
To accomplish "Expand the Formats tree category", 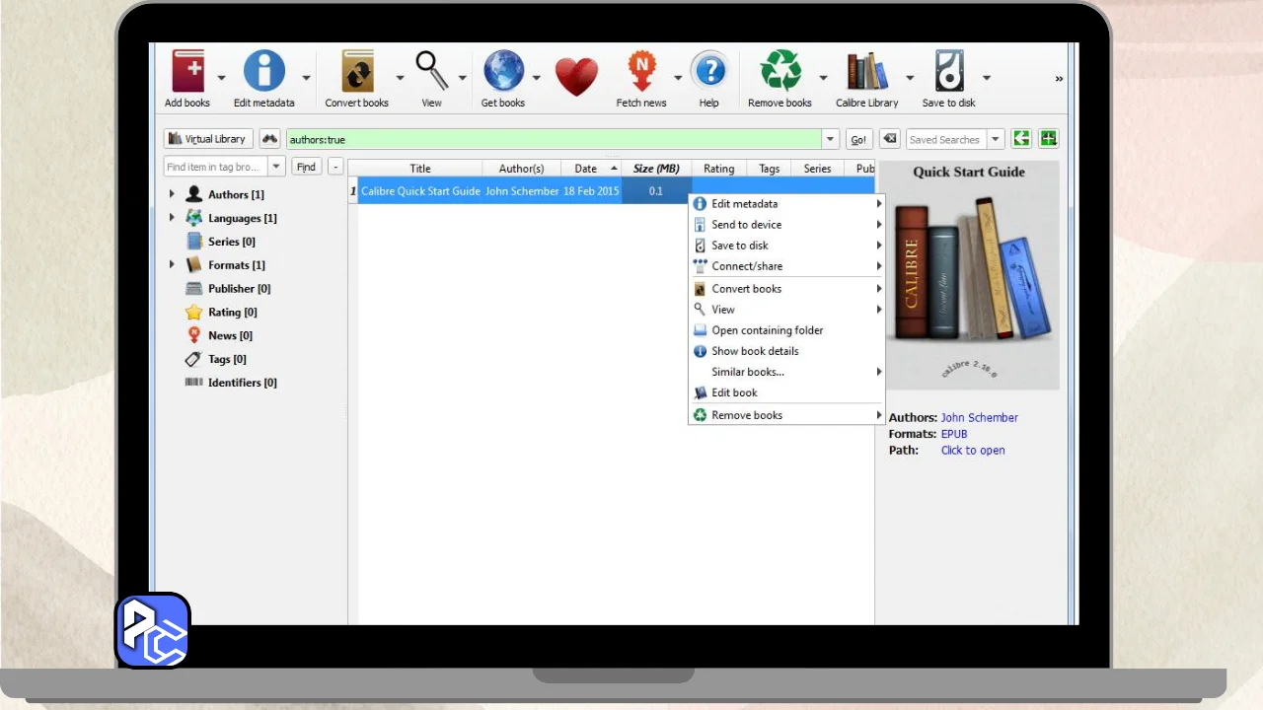I will click(x=172, y=264).
